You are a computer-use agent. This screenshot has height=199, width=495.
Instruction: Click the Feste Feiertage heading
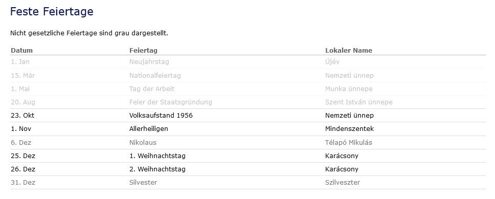click(x=52, y=11)
